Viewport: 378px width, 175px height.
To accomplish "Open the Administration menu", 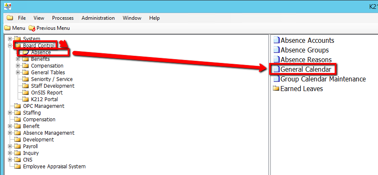I will coord(98,18).
